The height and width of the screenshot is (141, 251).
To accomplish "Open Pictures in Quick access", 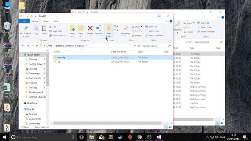I will coord(33,83).
